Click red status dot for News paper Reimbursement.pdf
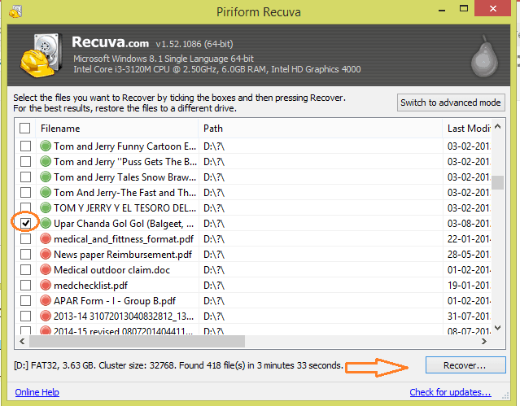The image size is (520, 406). (x=46, y=254)
